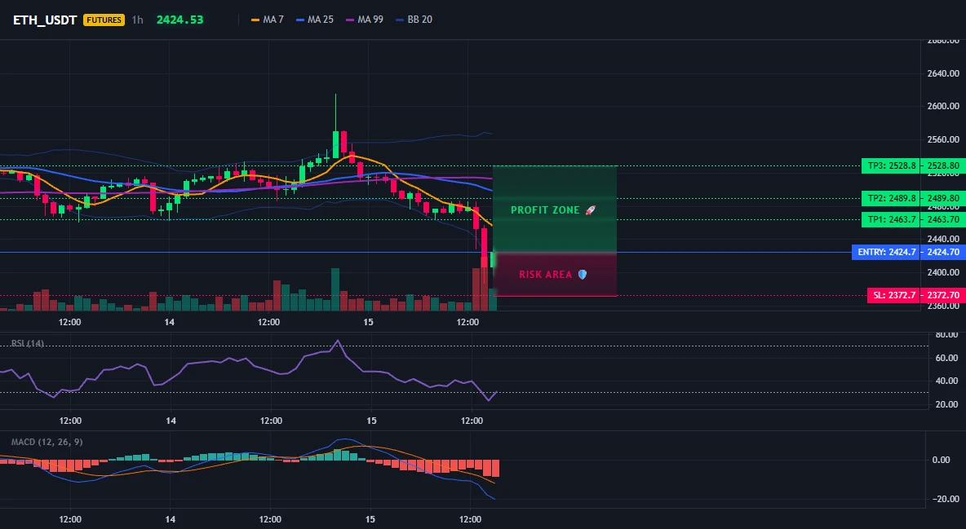
Task: Toggle the MA 7 legend entry
Action: (268, 20)
